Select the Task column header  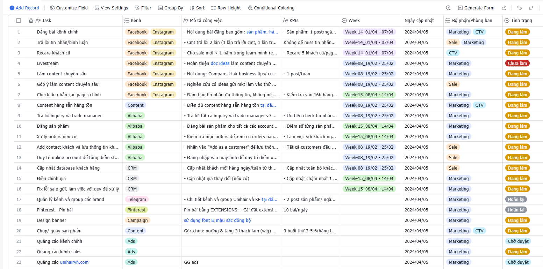(x=74, y=21)
